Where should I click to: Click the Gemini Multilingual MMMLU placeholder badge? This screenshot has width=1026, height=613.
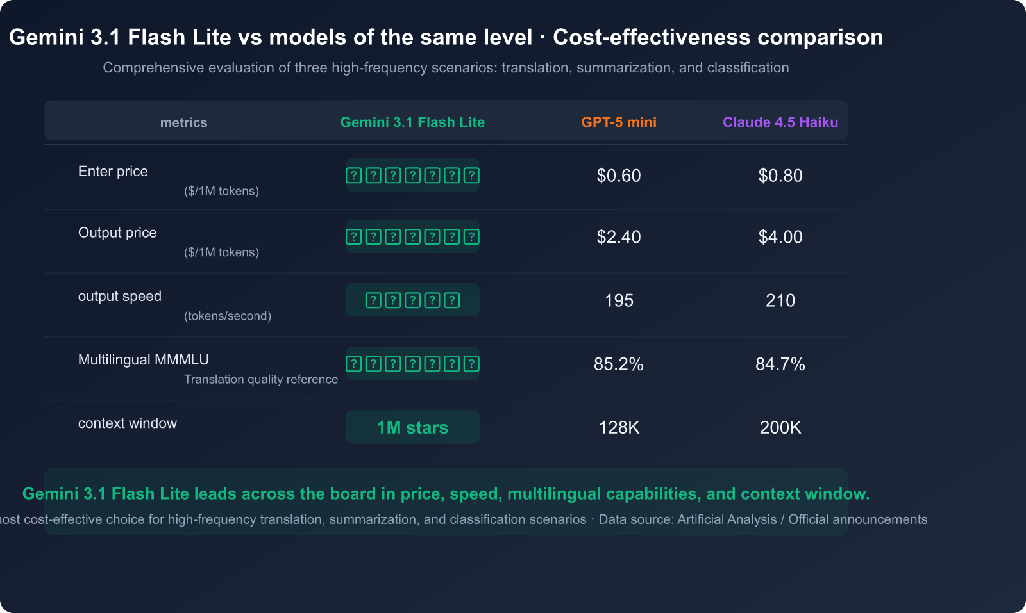click(412, 364)
